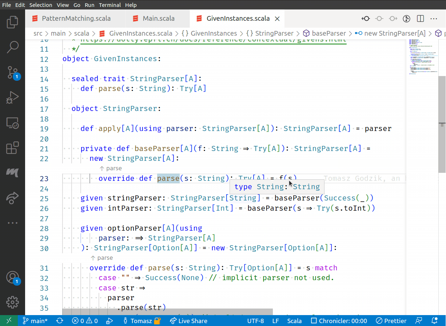Image resolution: width=446 pixels, height=326 pixels.
Task: Open editor More Actions ellipsis menu
Action: click(x=434, y=18)
